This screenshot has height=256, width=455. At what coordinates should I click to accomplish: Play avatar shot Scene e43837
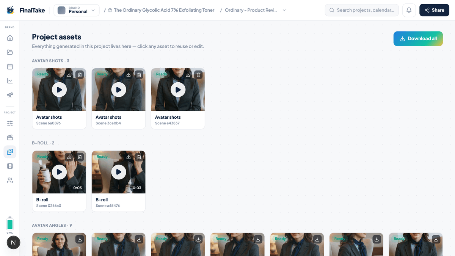178,90
